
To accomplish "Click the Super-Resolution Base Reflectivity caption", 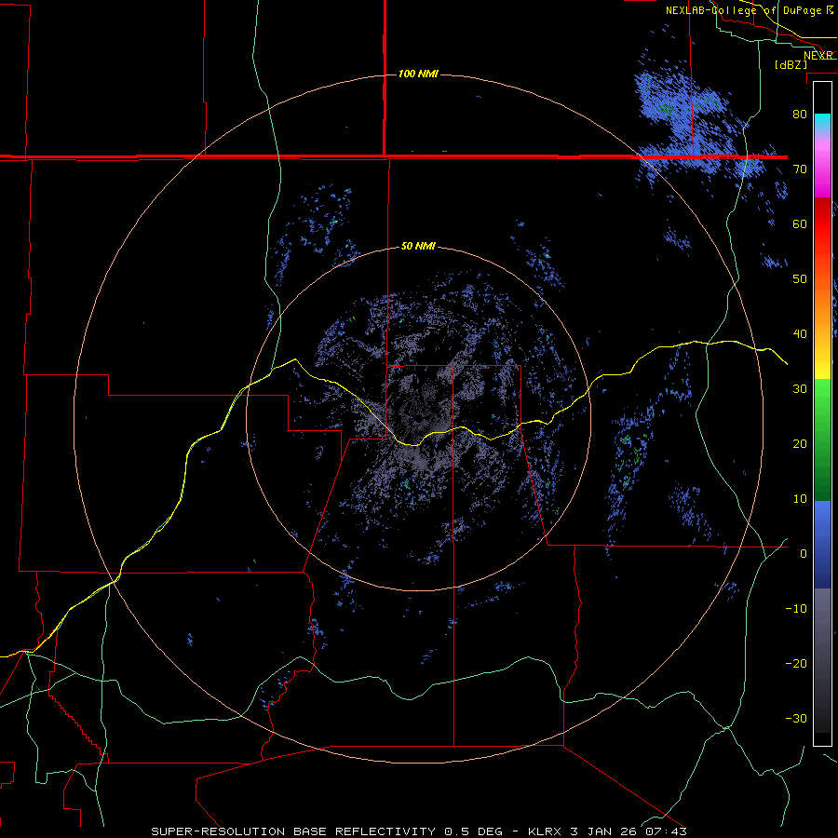I will (419, 831).
